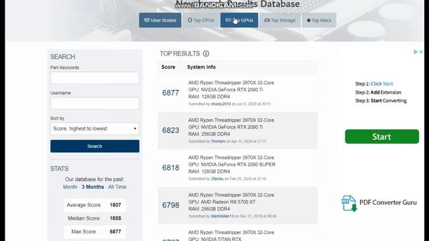Image resolution: width=429 pixels, height=241 pixels.
Task: Click the Max Score value 6877
Action: click(x=115, y=232)
